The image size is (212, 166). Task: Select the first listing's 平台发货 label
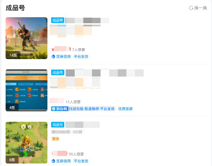point(81,56)
